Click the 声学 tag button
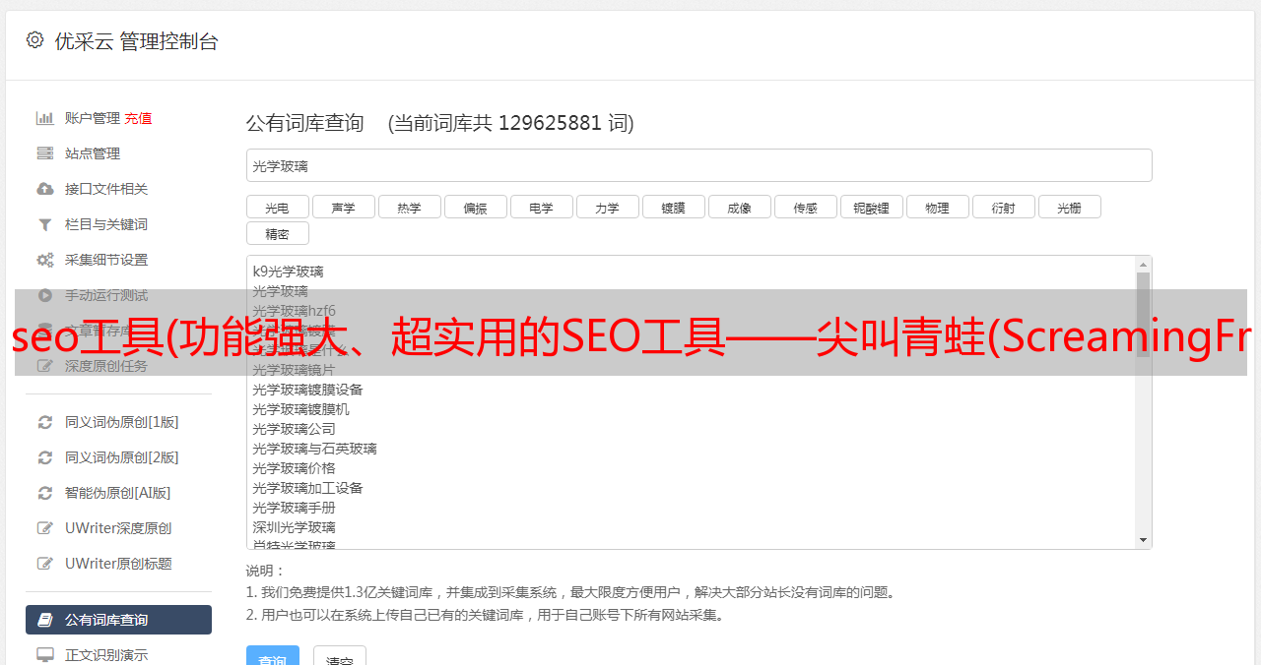This screenshot has height=665, width=1261. 343,207
